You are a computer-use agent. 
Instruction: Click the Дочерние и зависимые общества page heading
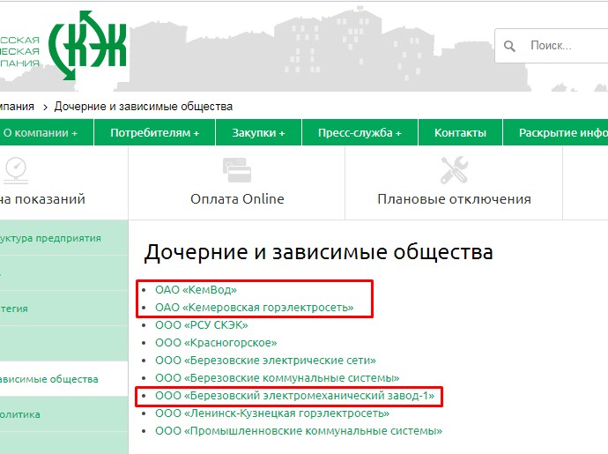[318, 252]
